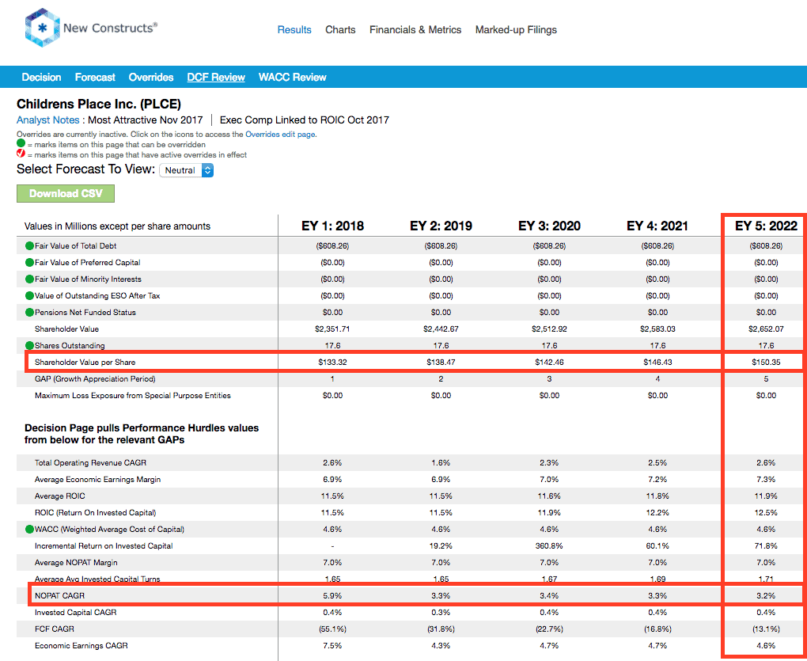Click Exec Comp Linked to ROIC Oct 2017

[304, 120]
